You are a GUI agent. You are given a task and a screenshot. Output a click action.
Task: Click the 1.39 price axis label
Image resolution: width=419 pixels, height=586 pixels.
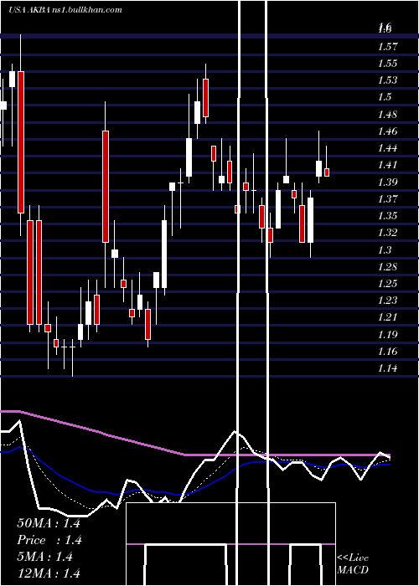[387, 182]
